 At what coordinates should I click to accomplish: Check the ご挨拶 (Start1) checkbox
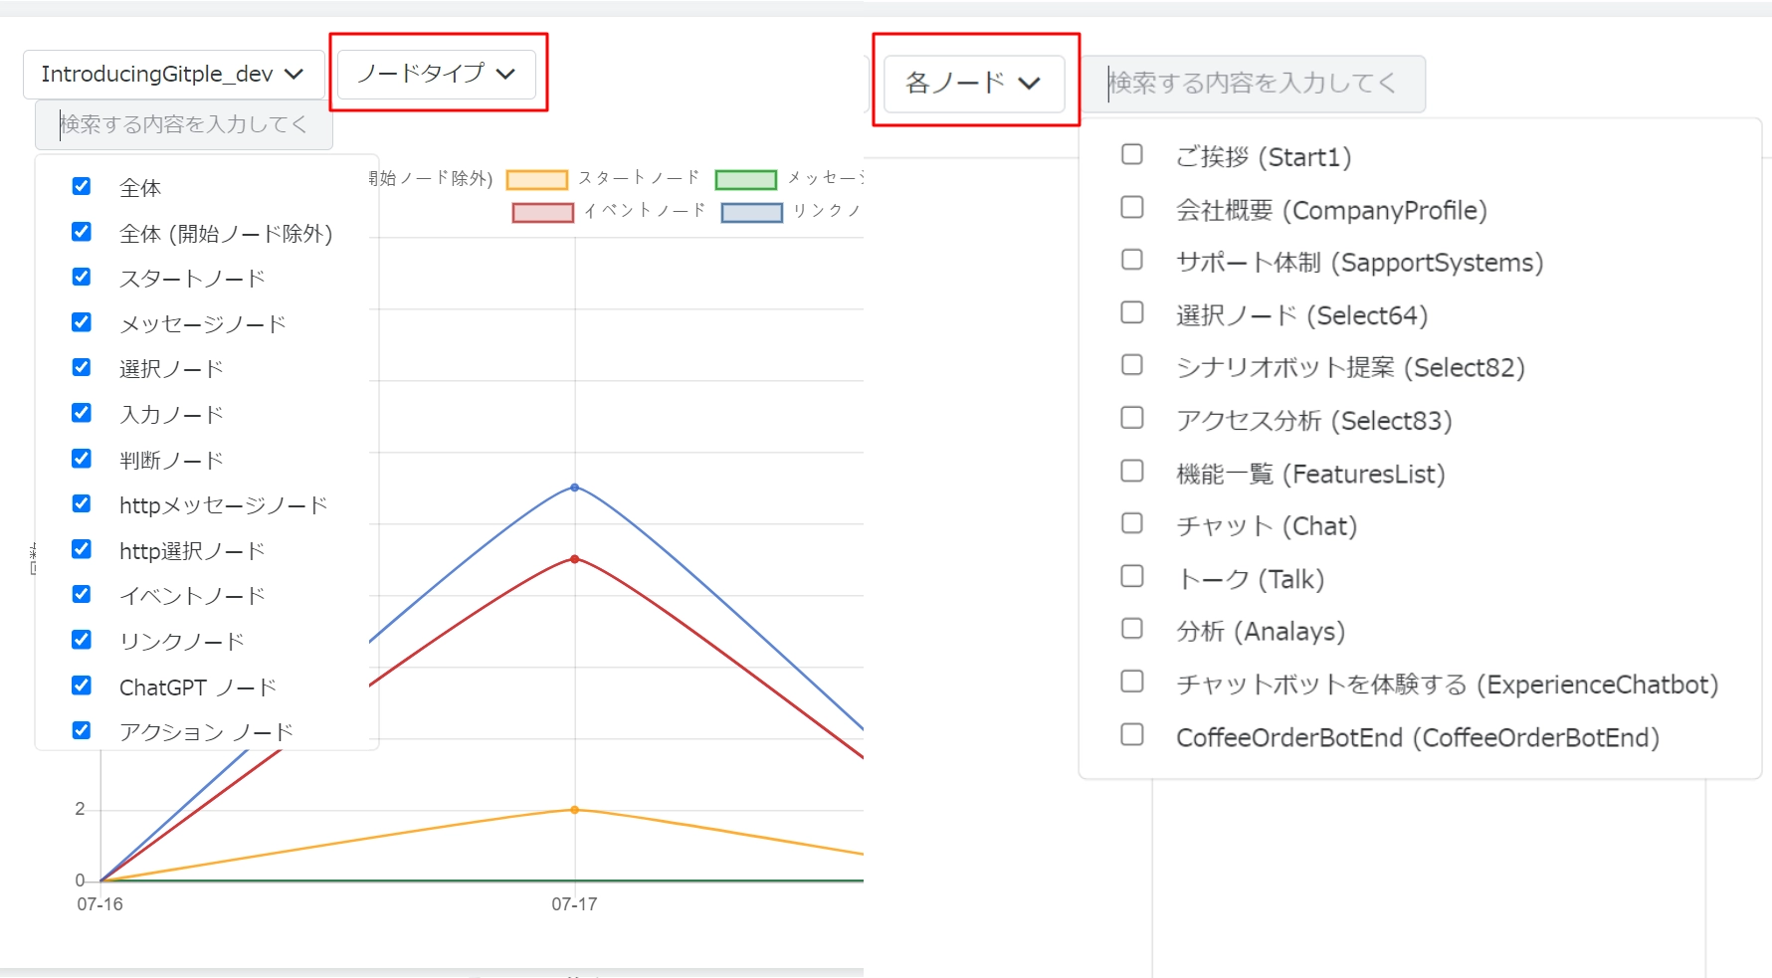pyautogui.click(x=1132, y=154)
